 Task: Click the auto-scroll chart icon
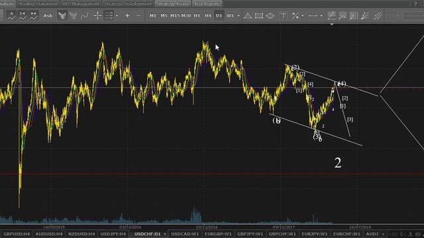tap(11, 16)
